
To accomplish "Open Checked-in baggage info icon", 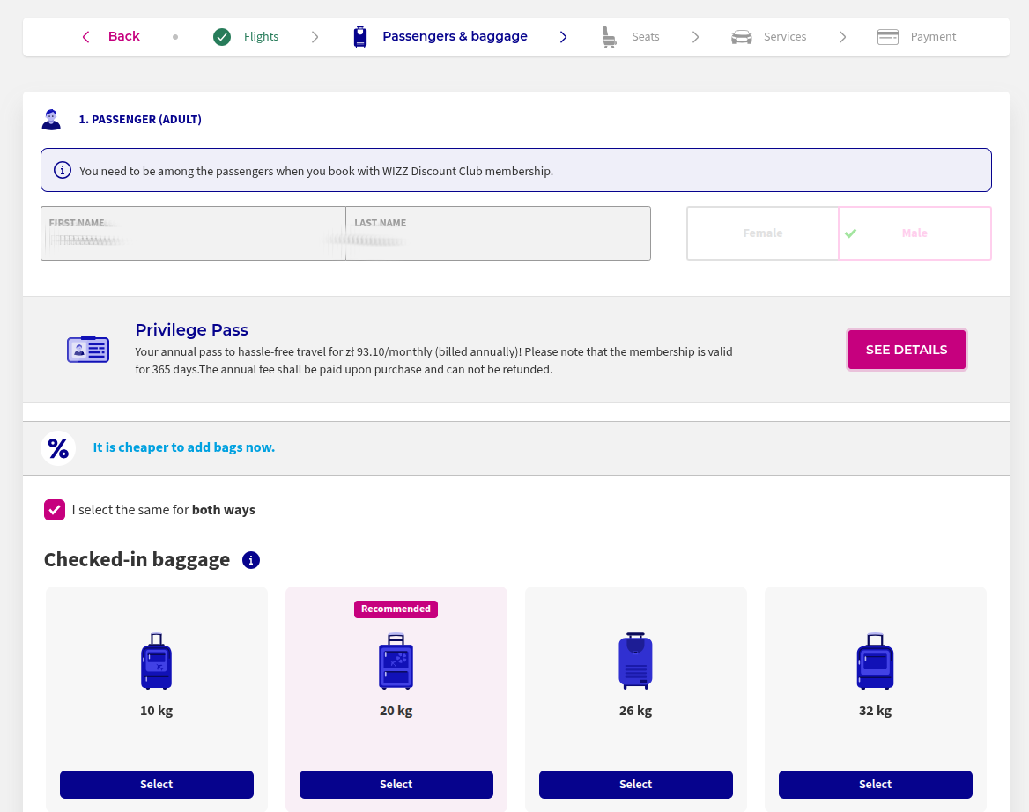I will 251,560.
